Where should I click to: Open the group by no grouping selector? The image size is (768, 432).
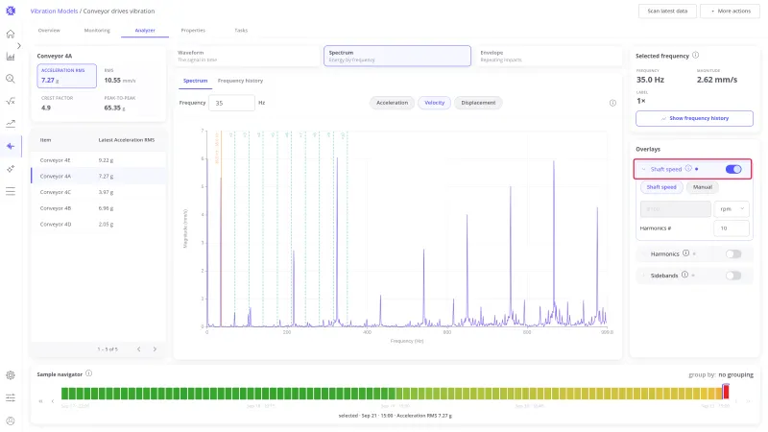point(735,374)
